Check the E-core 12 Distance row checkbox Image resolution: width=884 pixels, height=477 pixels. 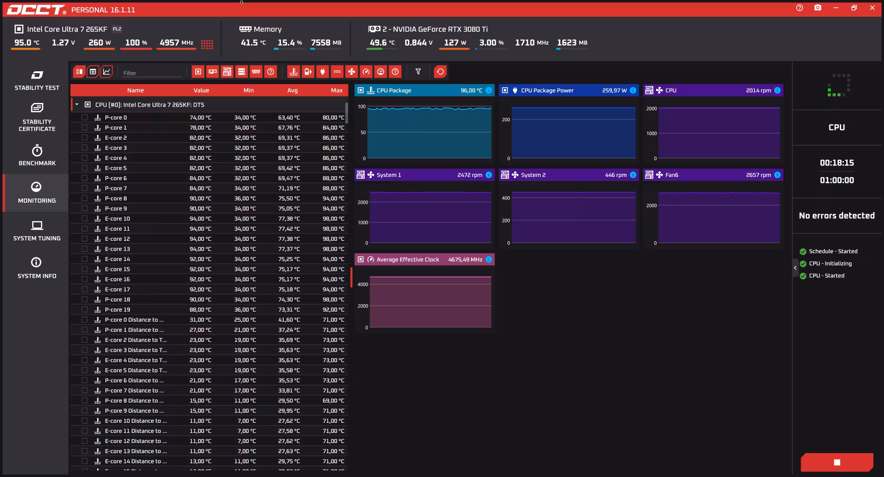pos(85,441)
